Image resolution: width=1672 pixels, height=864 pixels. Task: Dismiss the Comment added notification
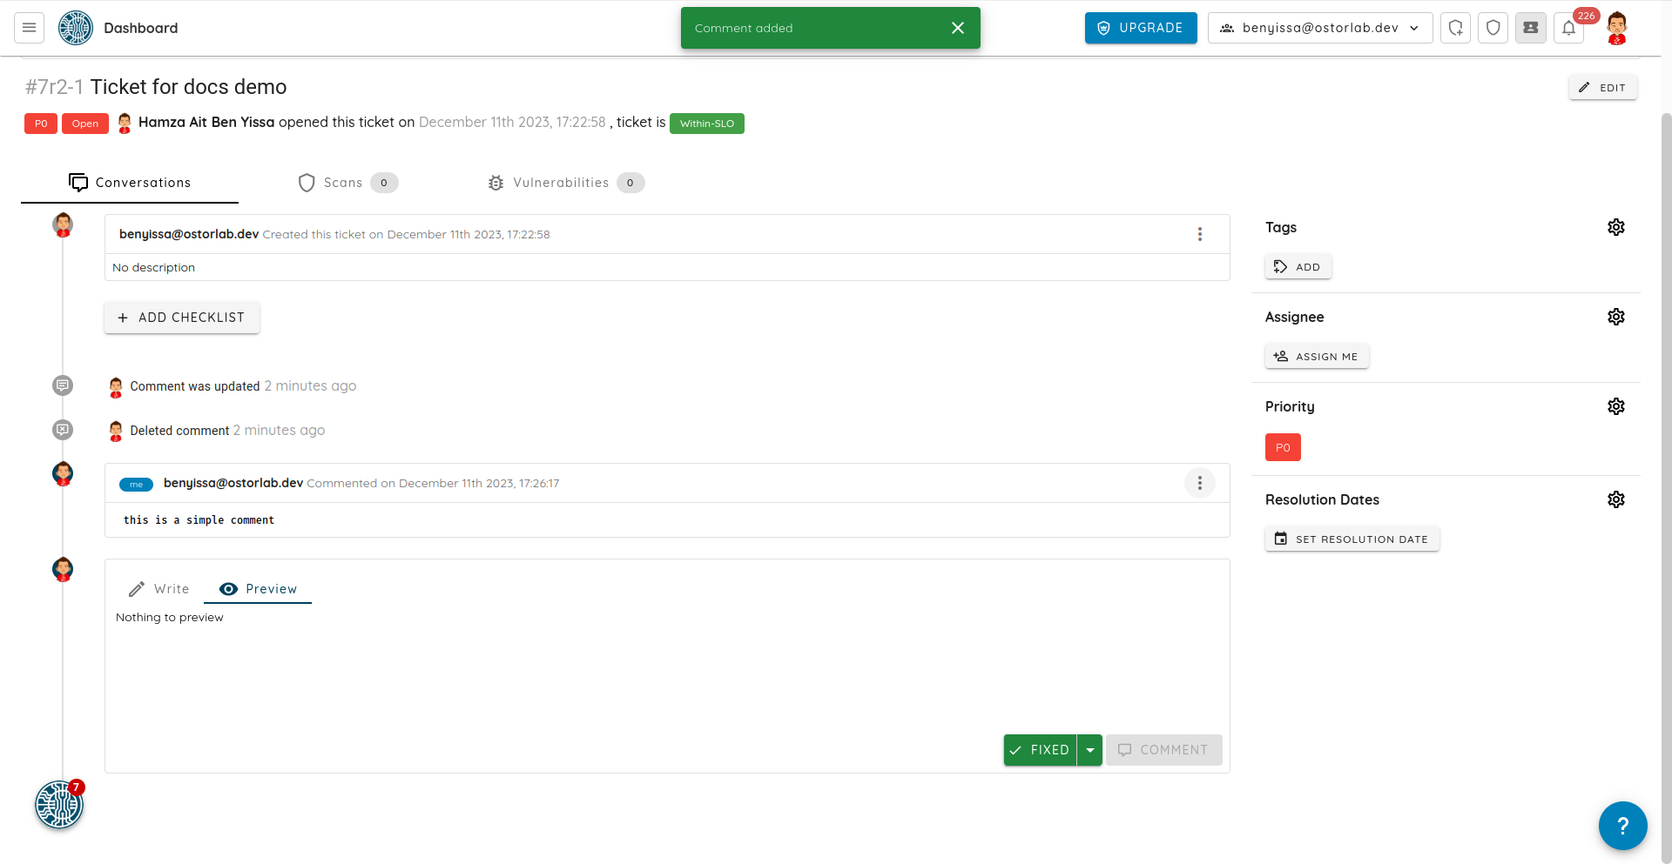pyautogui.click(x=958, y=28)
